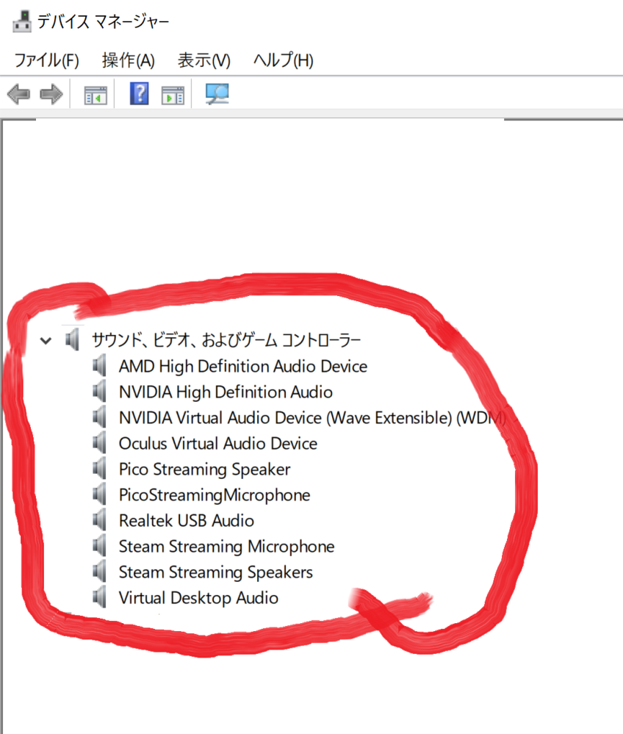
Task: Collapse the サウンド、ビデオ、およびゲーム コントローラー category
Action: [x=46, y=340]
